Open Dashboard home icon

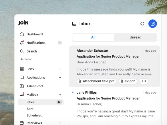coord(22,34)
